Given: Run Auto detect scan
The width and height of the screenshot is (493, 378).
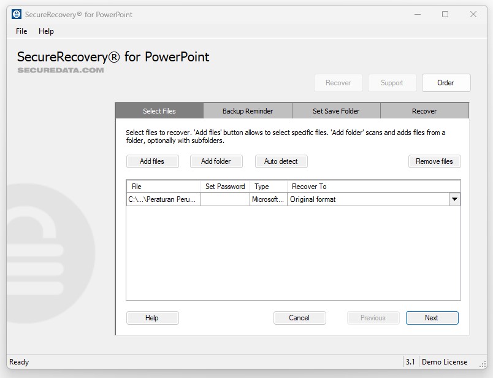Looking at the screenshot, I should [281, 161].
